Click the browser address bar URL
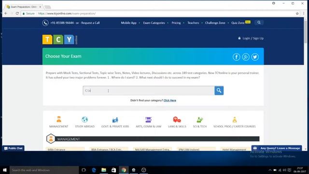Viewport: 309px width, 174px height. 67,14
